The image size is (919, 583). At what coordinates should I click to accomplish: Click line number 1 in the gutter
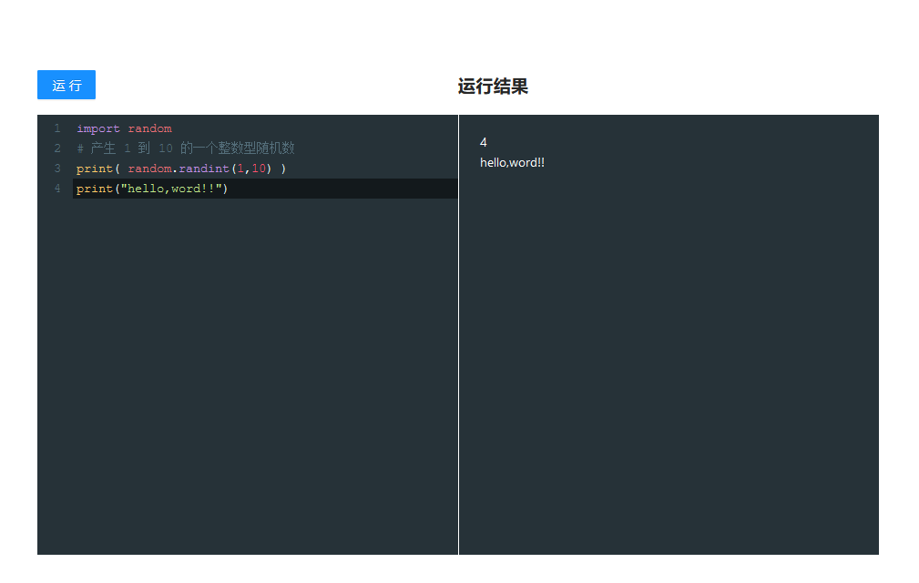56,128
